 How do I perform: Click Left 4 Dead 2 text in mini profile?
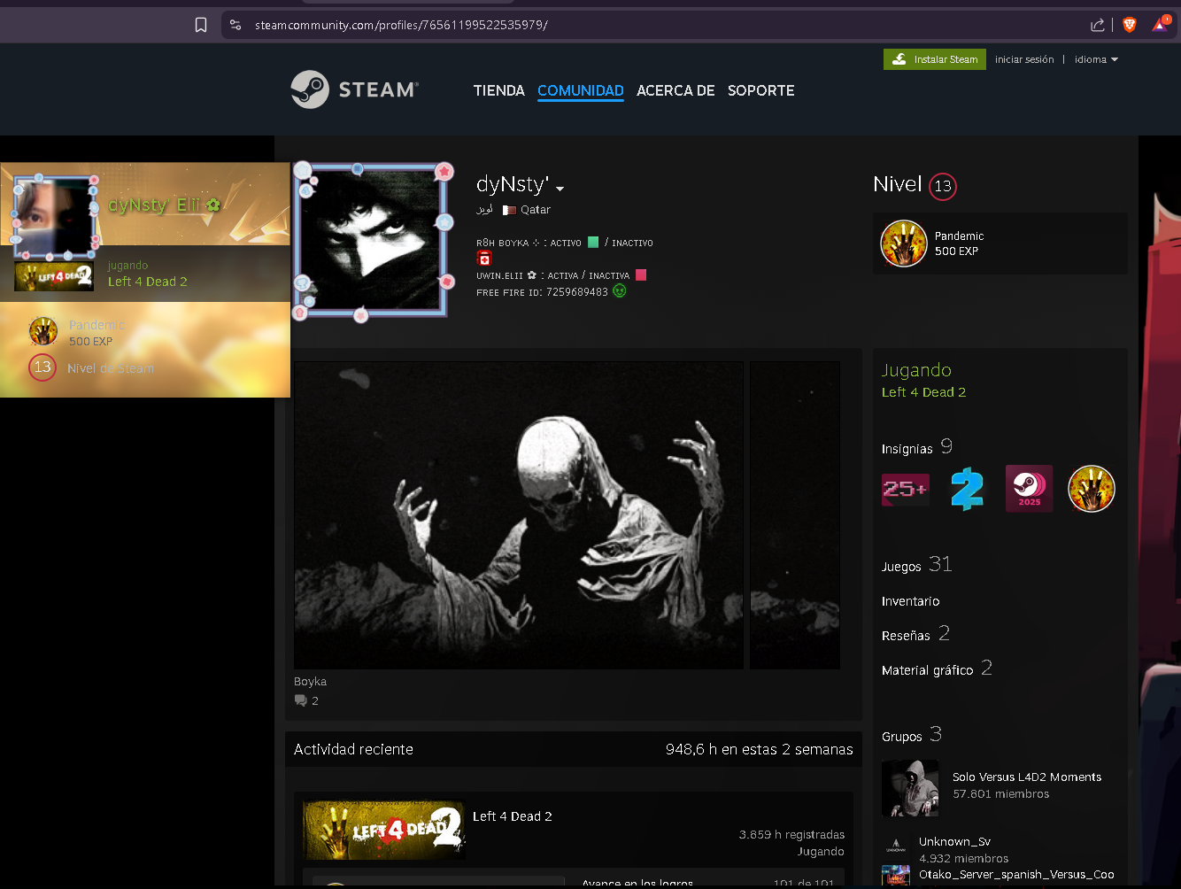click(148, 282)
